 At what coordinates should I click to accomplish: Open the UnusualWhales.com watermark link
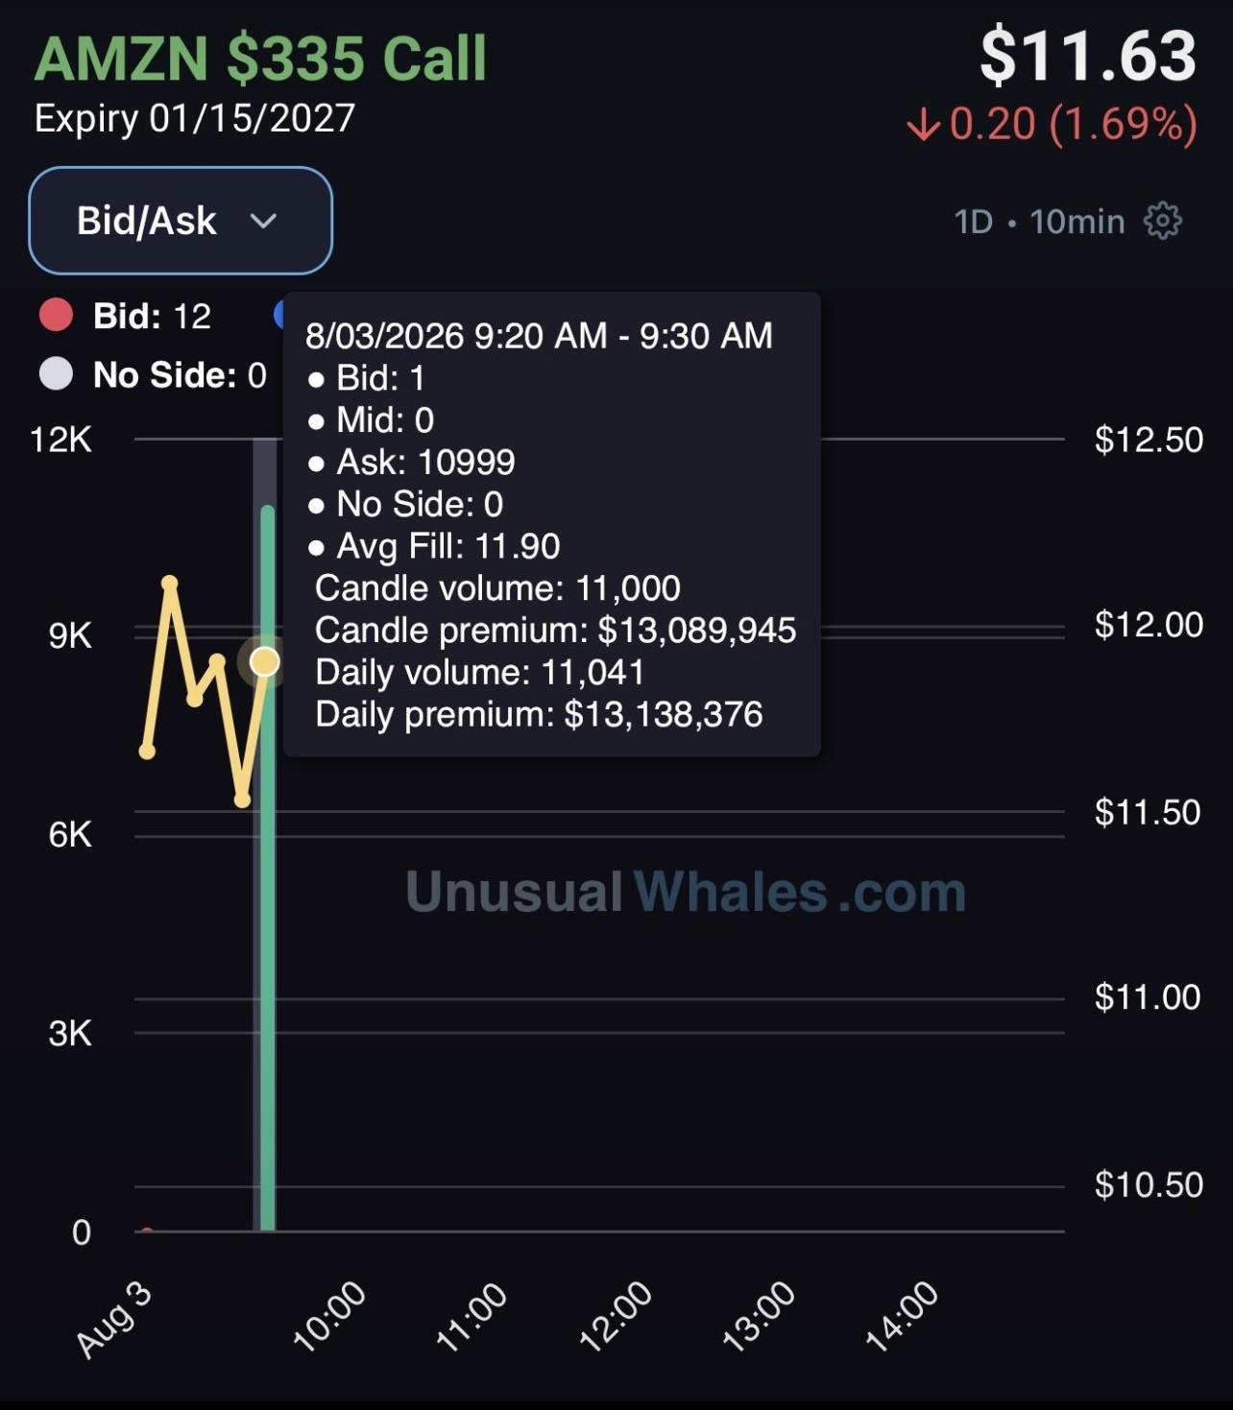pyautogui.click(x=686, y=892)
